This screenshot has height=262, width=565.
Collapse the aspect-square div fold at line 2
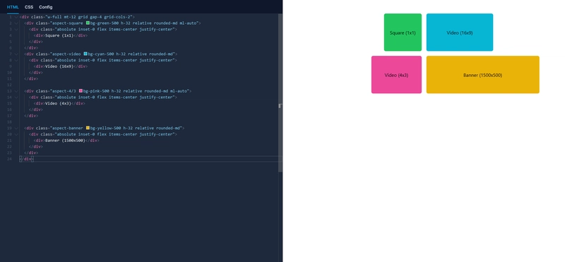(16, 23)
